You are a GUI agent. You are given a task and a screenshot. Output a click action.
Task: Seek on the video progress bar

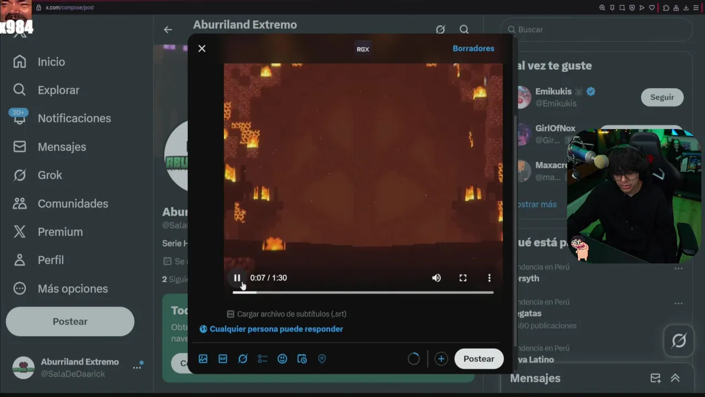[x=363, y=292]
